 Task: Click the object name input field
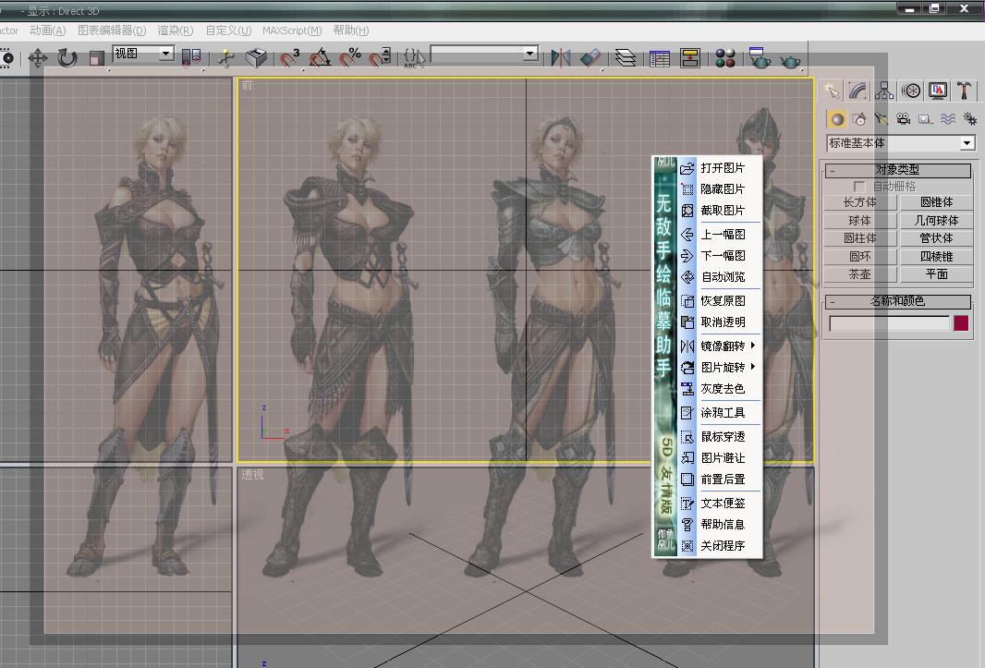pyautogui.click(x=890, y=323)
